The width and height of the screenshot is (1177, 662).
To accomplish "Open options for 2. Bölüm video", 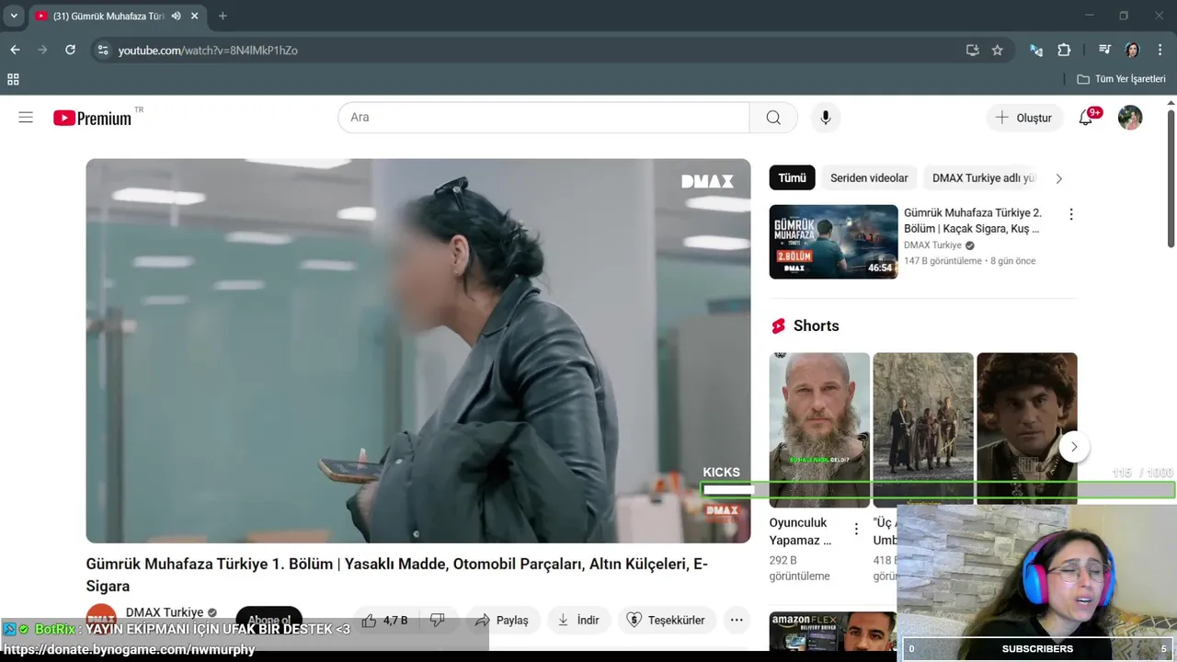I will (1070, 214).
